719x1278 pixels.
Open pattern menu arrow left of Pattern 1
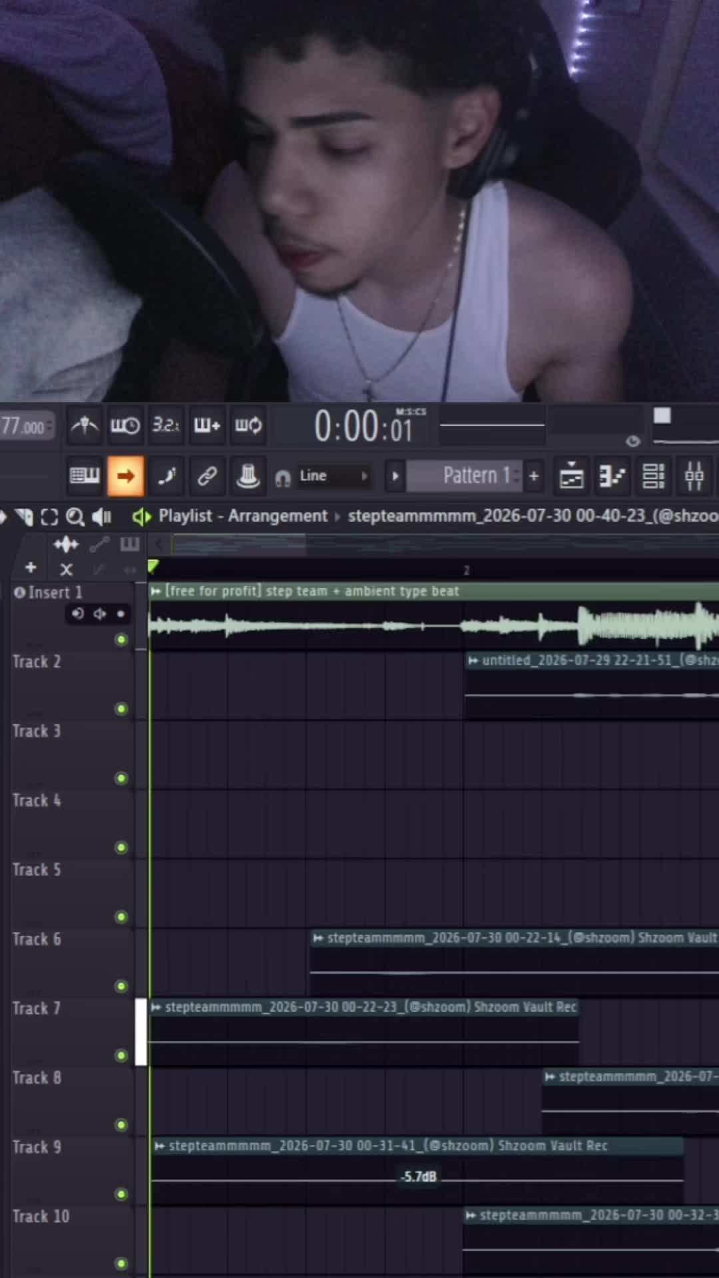coord(395,476)
